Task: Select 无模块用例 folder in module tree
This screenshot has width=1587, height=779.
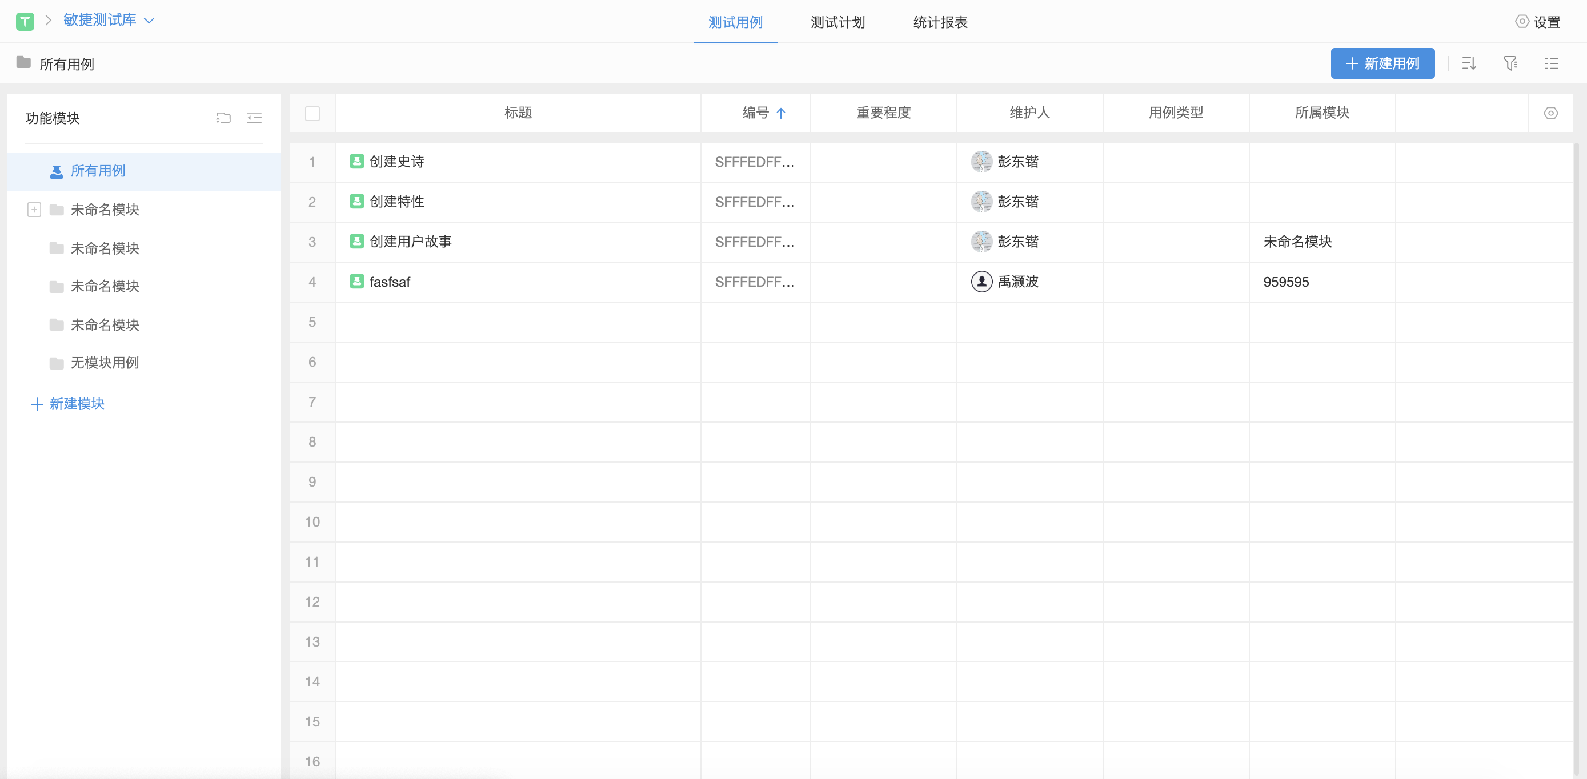Action: (104, 363)
